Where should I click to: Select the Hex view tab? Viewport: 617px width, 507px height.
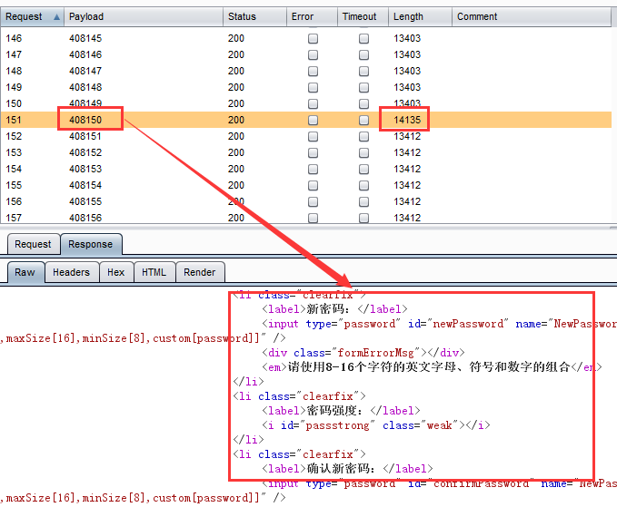(116, 272)
